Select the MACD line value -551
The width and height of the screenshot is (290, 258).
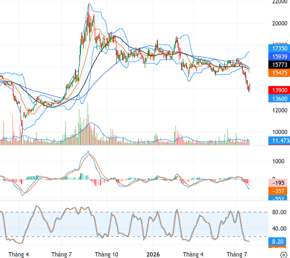pos(277,198)
